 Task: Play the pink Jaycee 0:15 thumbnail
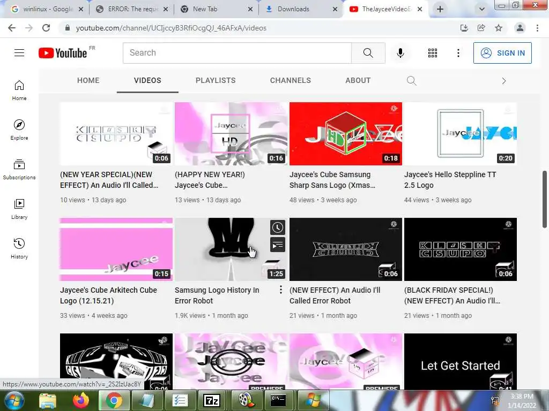116,249
